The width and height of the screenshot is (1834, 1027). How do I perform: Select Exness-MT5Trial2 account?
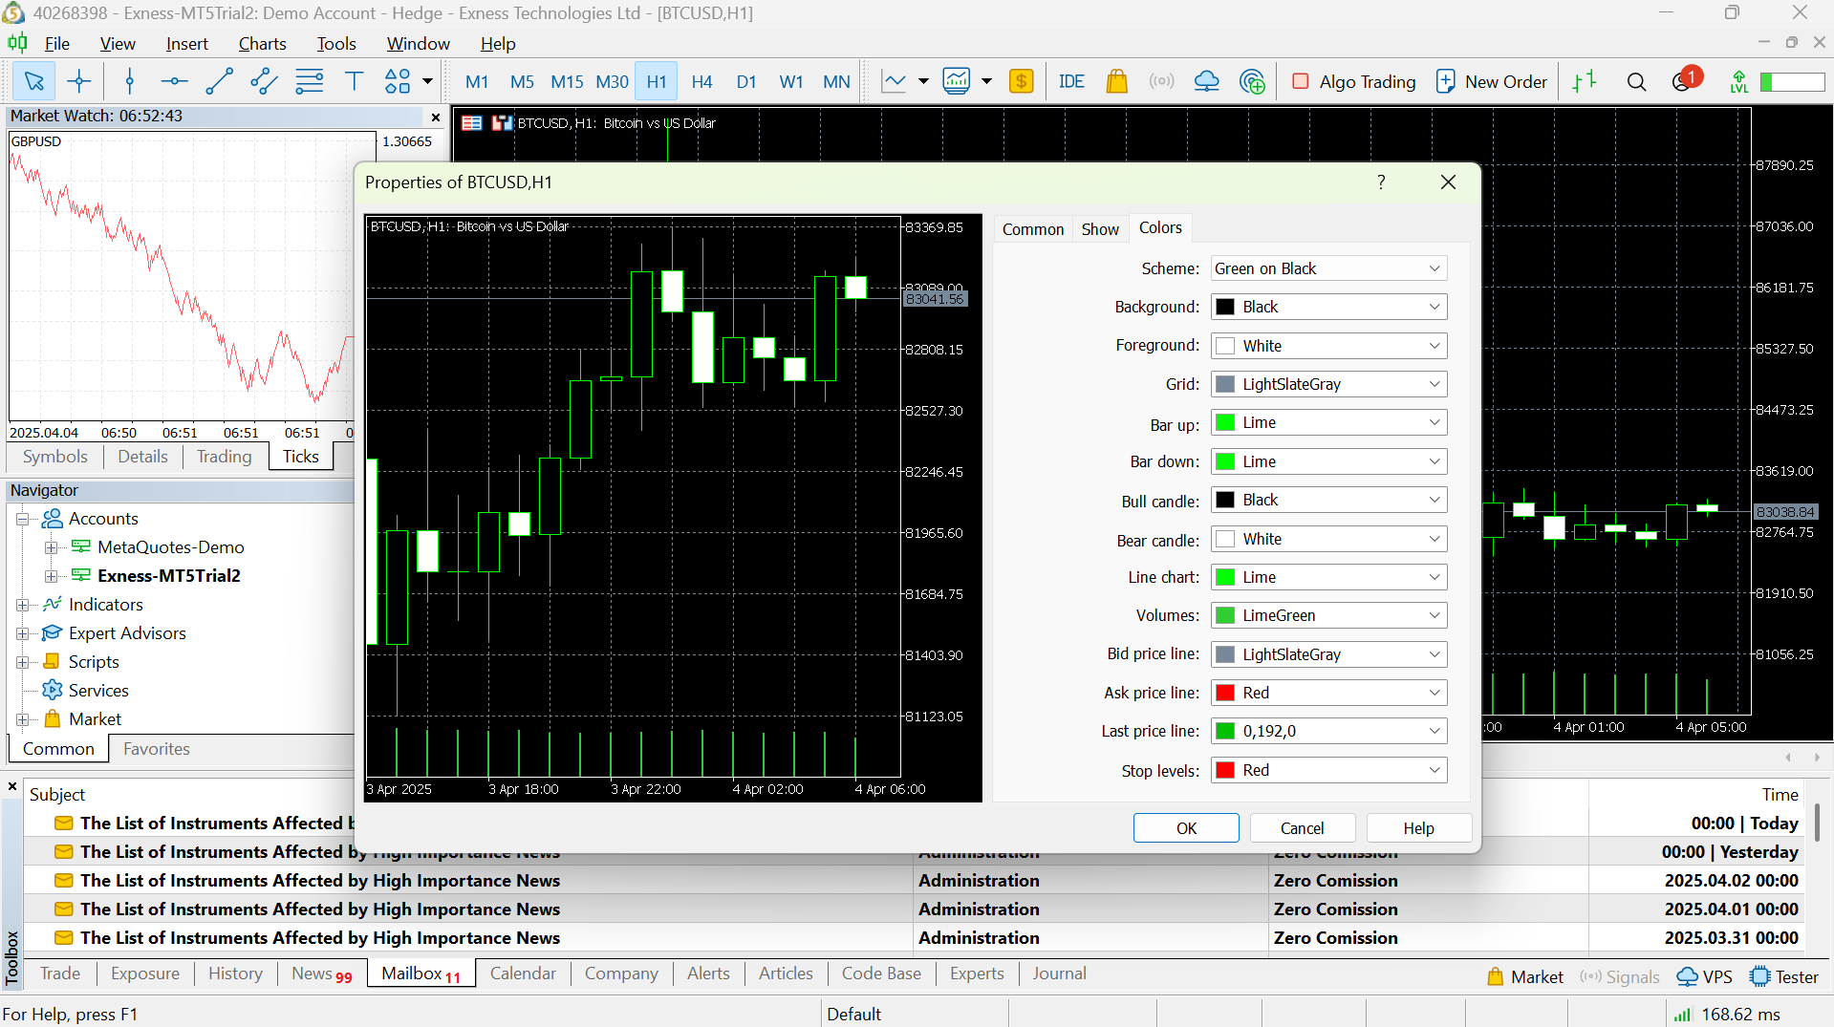tap(168, 576)
